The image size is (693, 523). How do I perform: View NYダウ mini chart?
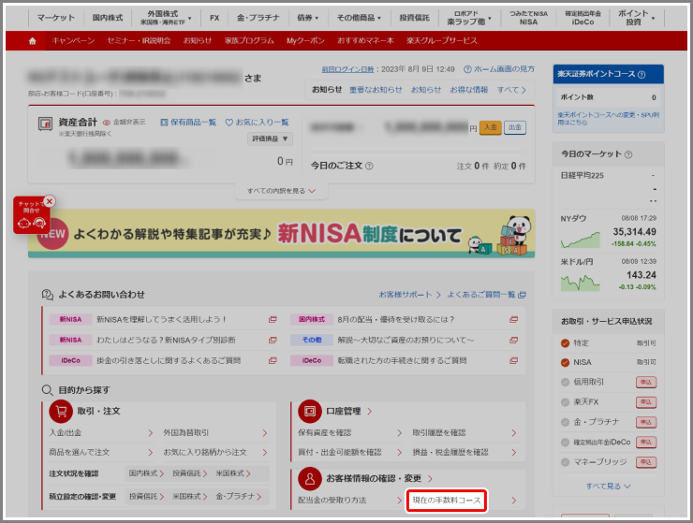pyautogui.click(x=581, y=239)
